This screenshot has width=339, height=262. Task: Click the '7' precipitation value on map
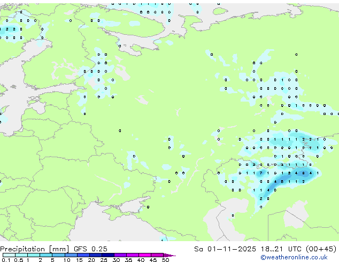point(261,173)
